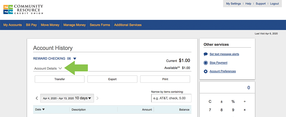The width and height of the screenshot is (286, 117).
Task: Open the Reward Checking account dropdown
Action: point(75,59)
